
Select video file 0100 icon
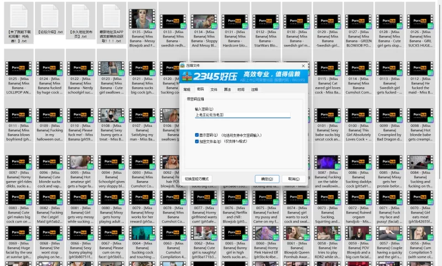359,115
